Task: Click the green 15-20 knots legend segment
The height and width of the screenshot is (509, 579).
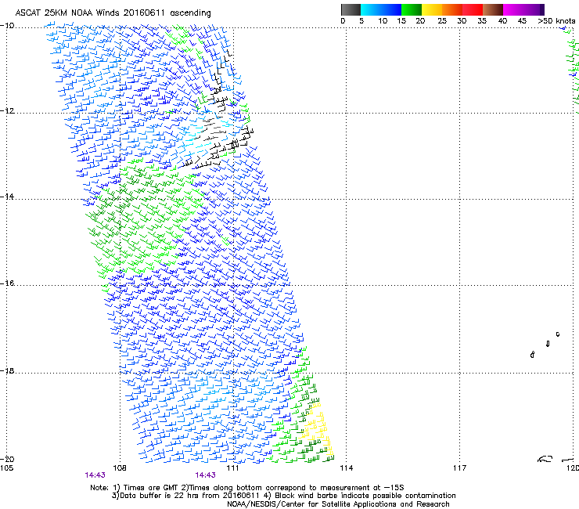Action: tap(412, 9)
